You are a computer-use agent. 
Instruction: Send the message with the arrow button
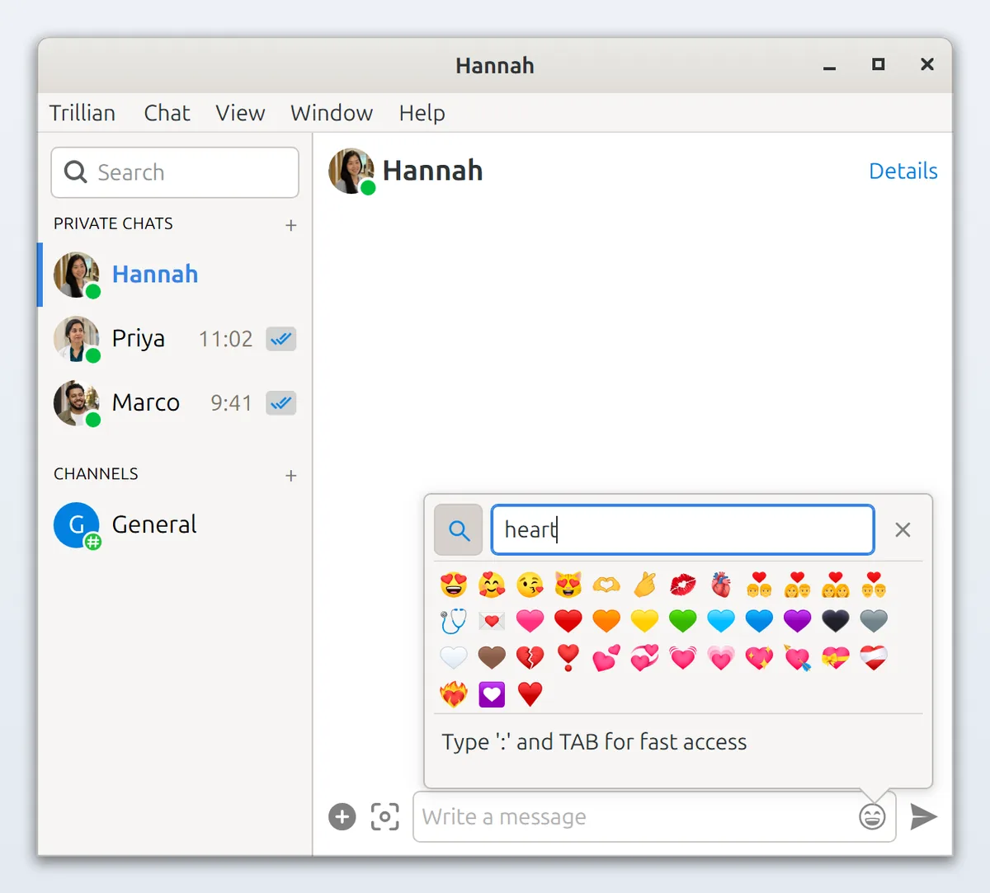(923, 817)
